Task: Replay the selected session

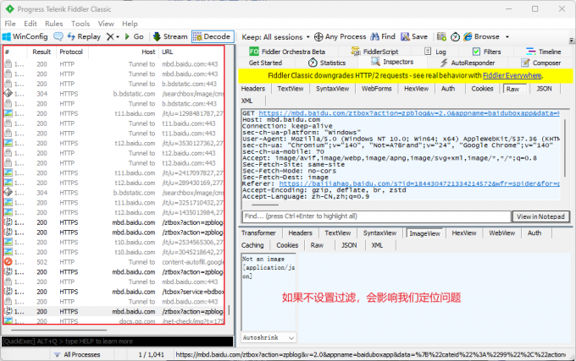Action: coord(83,37)
